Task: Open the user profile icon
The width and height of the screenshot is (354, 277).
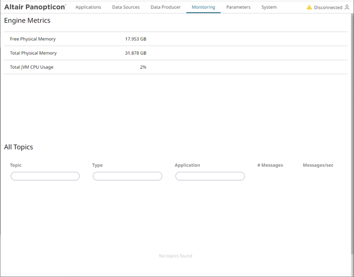Action: (347, 7)
